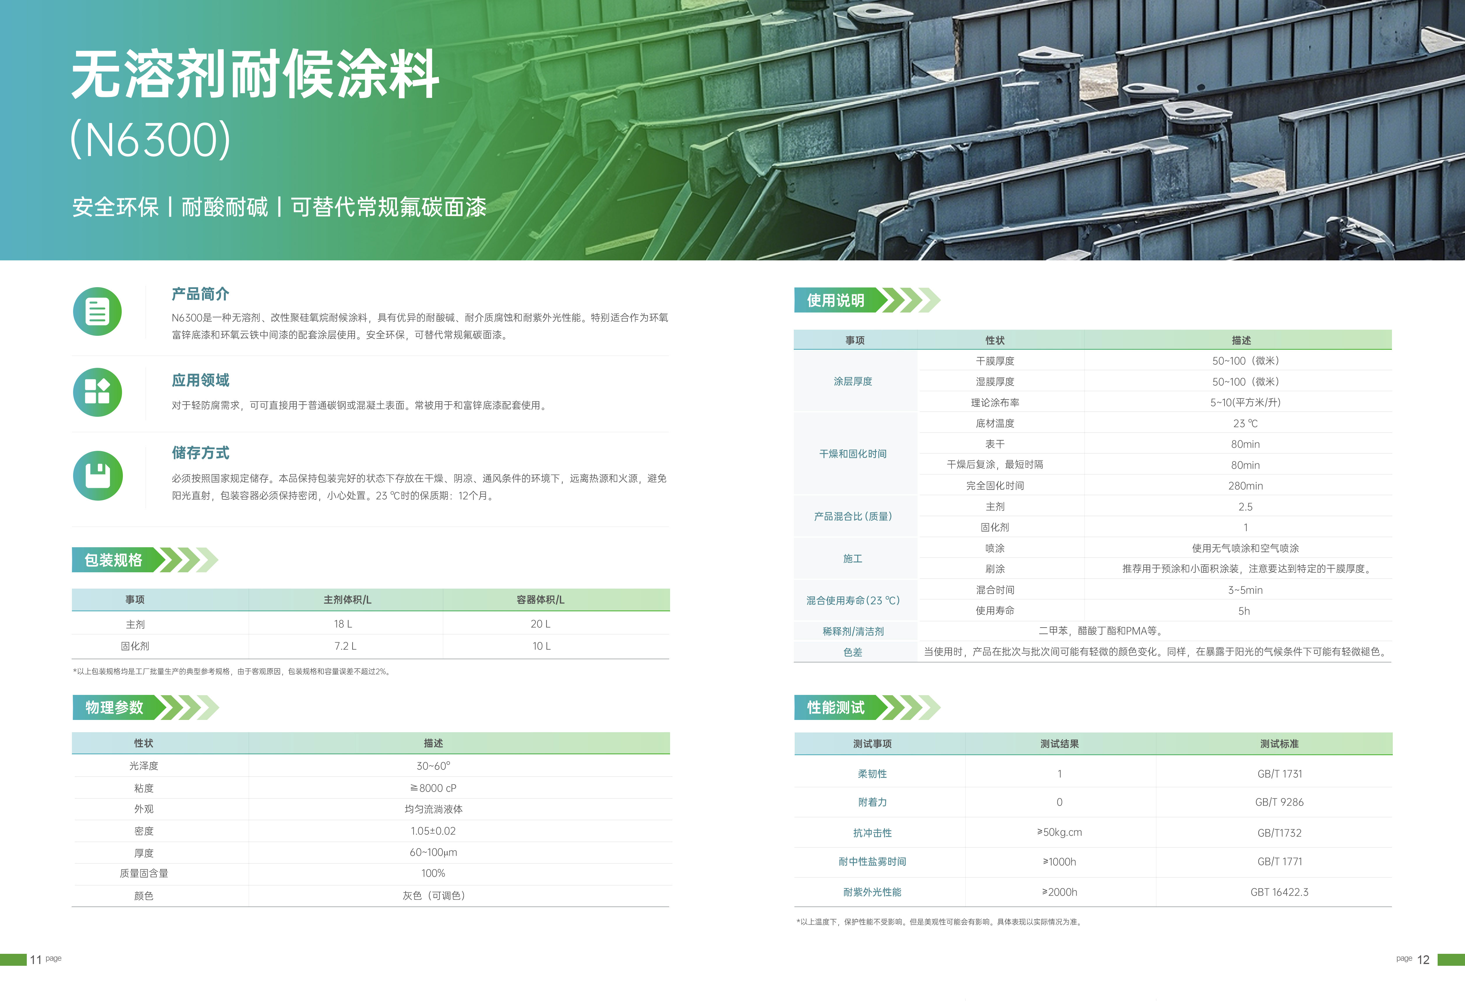Image resolution: width=1465 pixels, height=1001 pixels.
Task: Click the 使用说明 section header label
Action: [835, 300]
